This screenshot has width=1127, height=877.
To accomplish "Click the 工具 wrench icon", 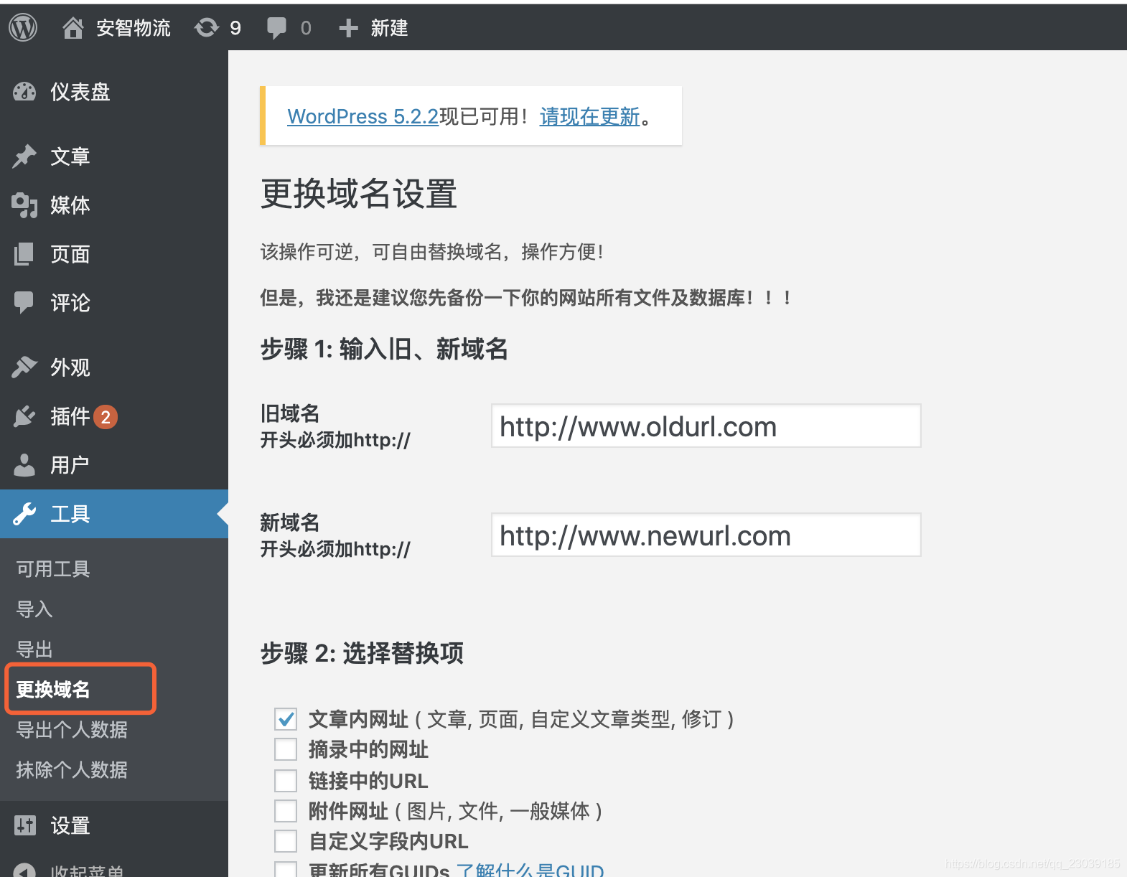I will point(24,514).
